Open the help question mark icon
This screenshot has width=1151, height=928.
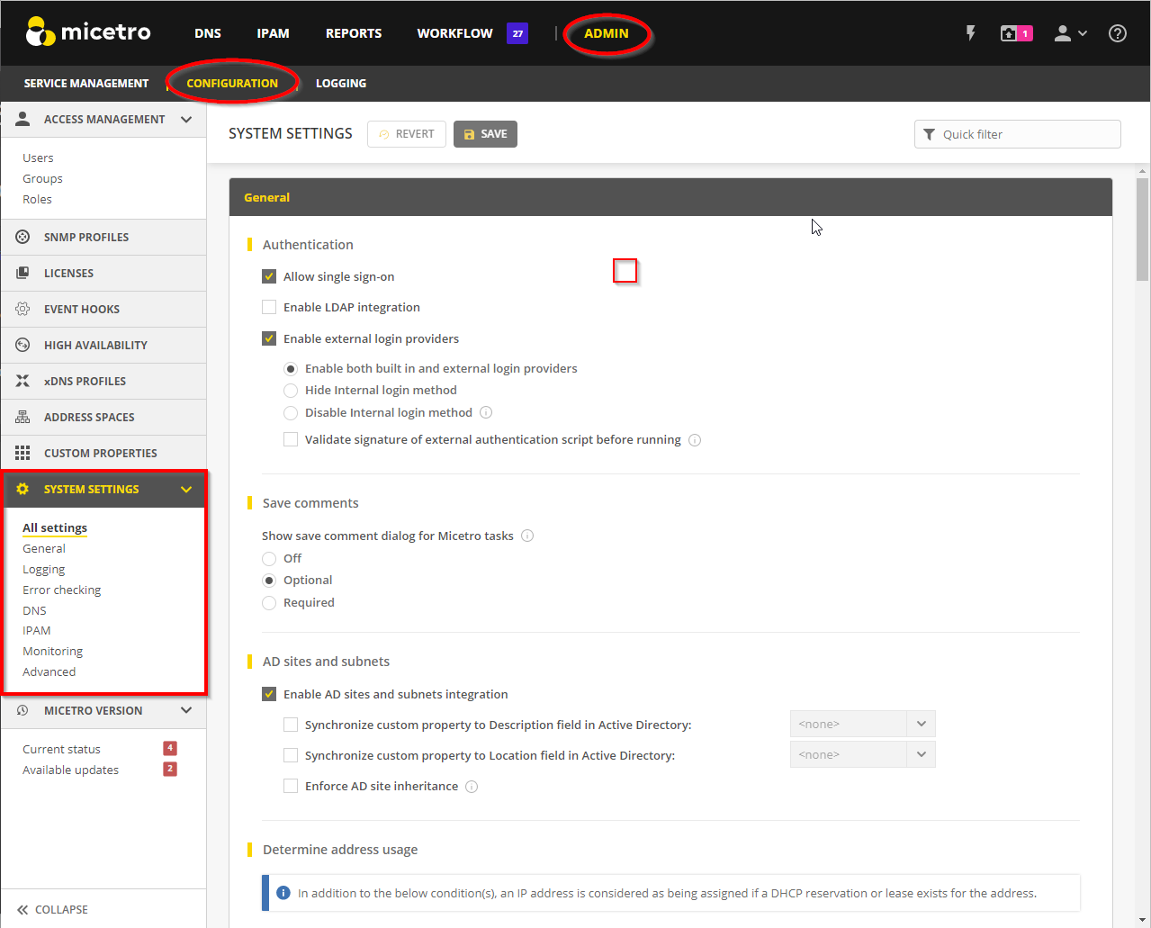click(x=1118, y=33)
